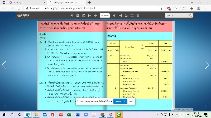Open a new browser tab
211x118 pixels.
coord(90,2)
